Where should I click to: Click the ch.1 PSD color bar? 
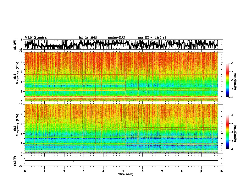[227, 80]
